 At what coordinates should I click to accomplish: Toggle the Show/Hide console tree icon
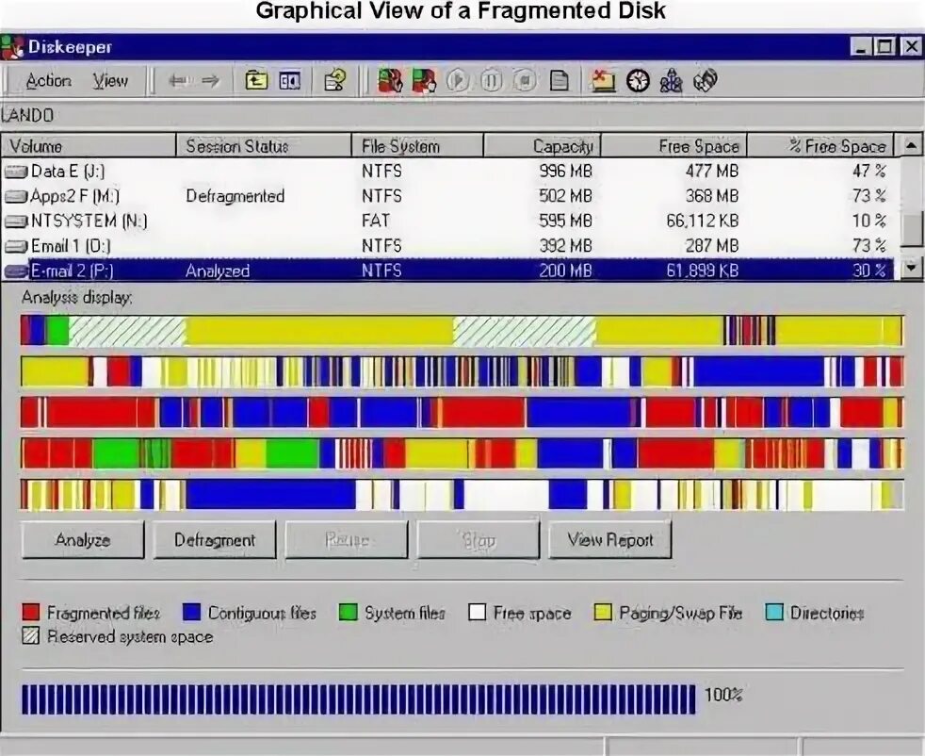click(290, 80)
